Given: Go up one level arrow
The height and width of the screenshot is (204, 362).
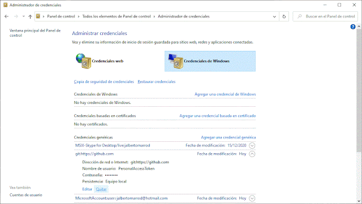Looking at the screenshot, I should point(30,16).
